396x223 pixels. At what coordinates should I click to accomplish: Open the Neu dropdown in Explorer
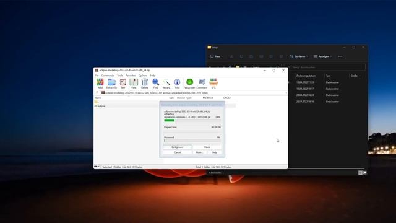[x=217, y=56]
